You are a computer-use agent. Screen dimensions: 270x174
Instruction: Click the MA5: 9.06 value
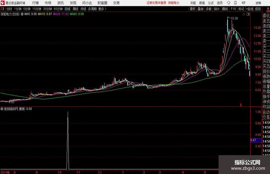click(31, 14)
